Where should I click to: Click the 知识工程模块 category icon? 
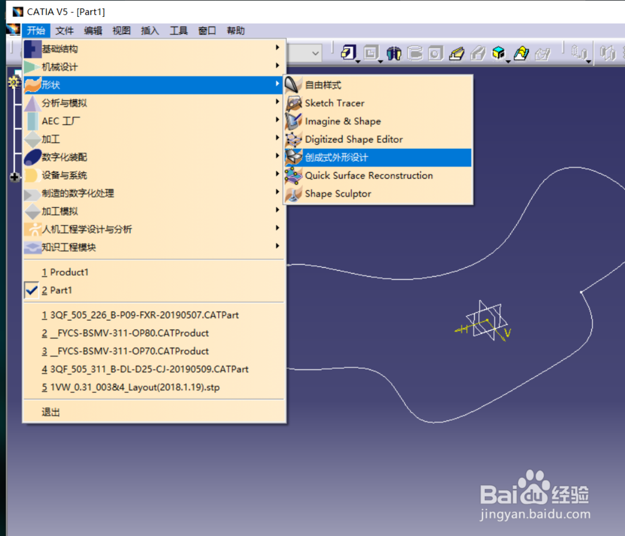(32, 247)
